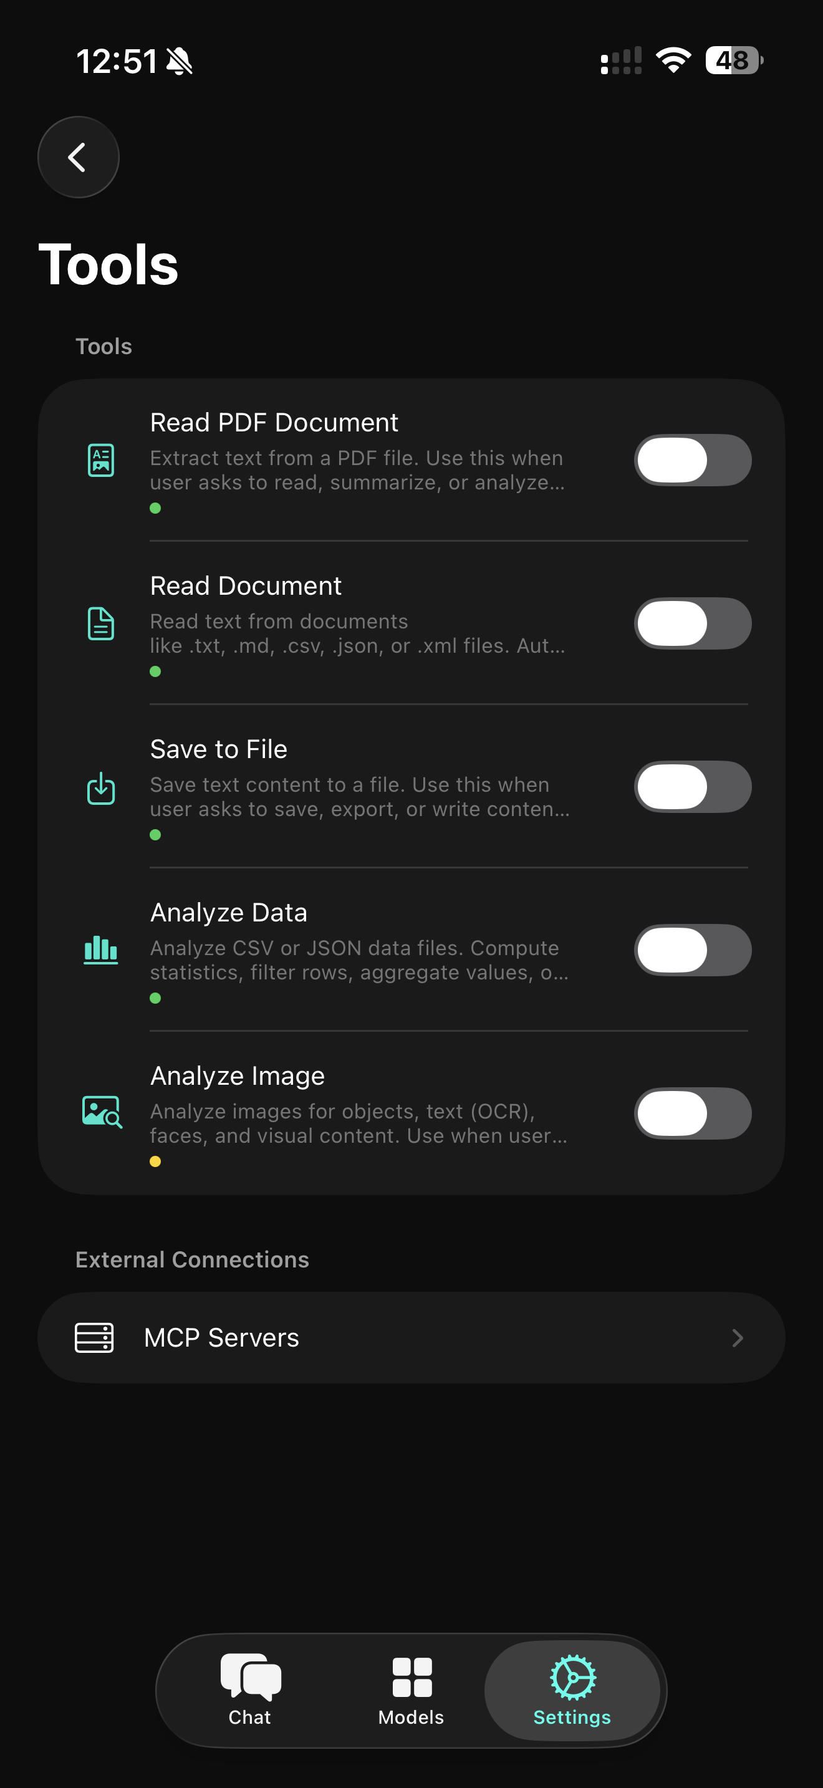Click the Save to File download icon

pos(100,787)
